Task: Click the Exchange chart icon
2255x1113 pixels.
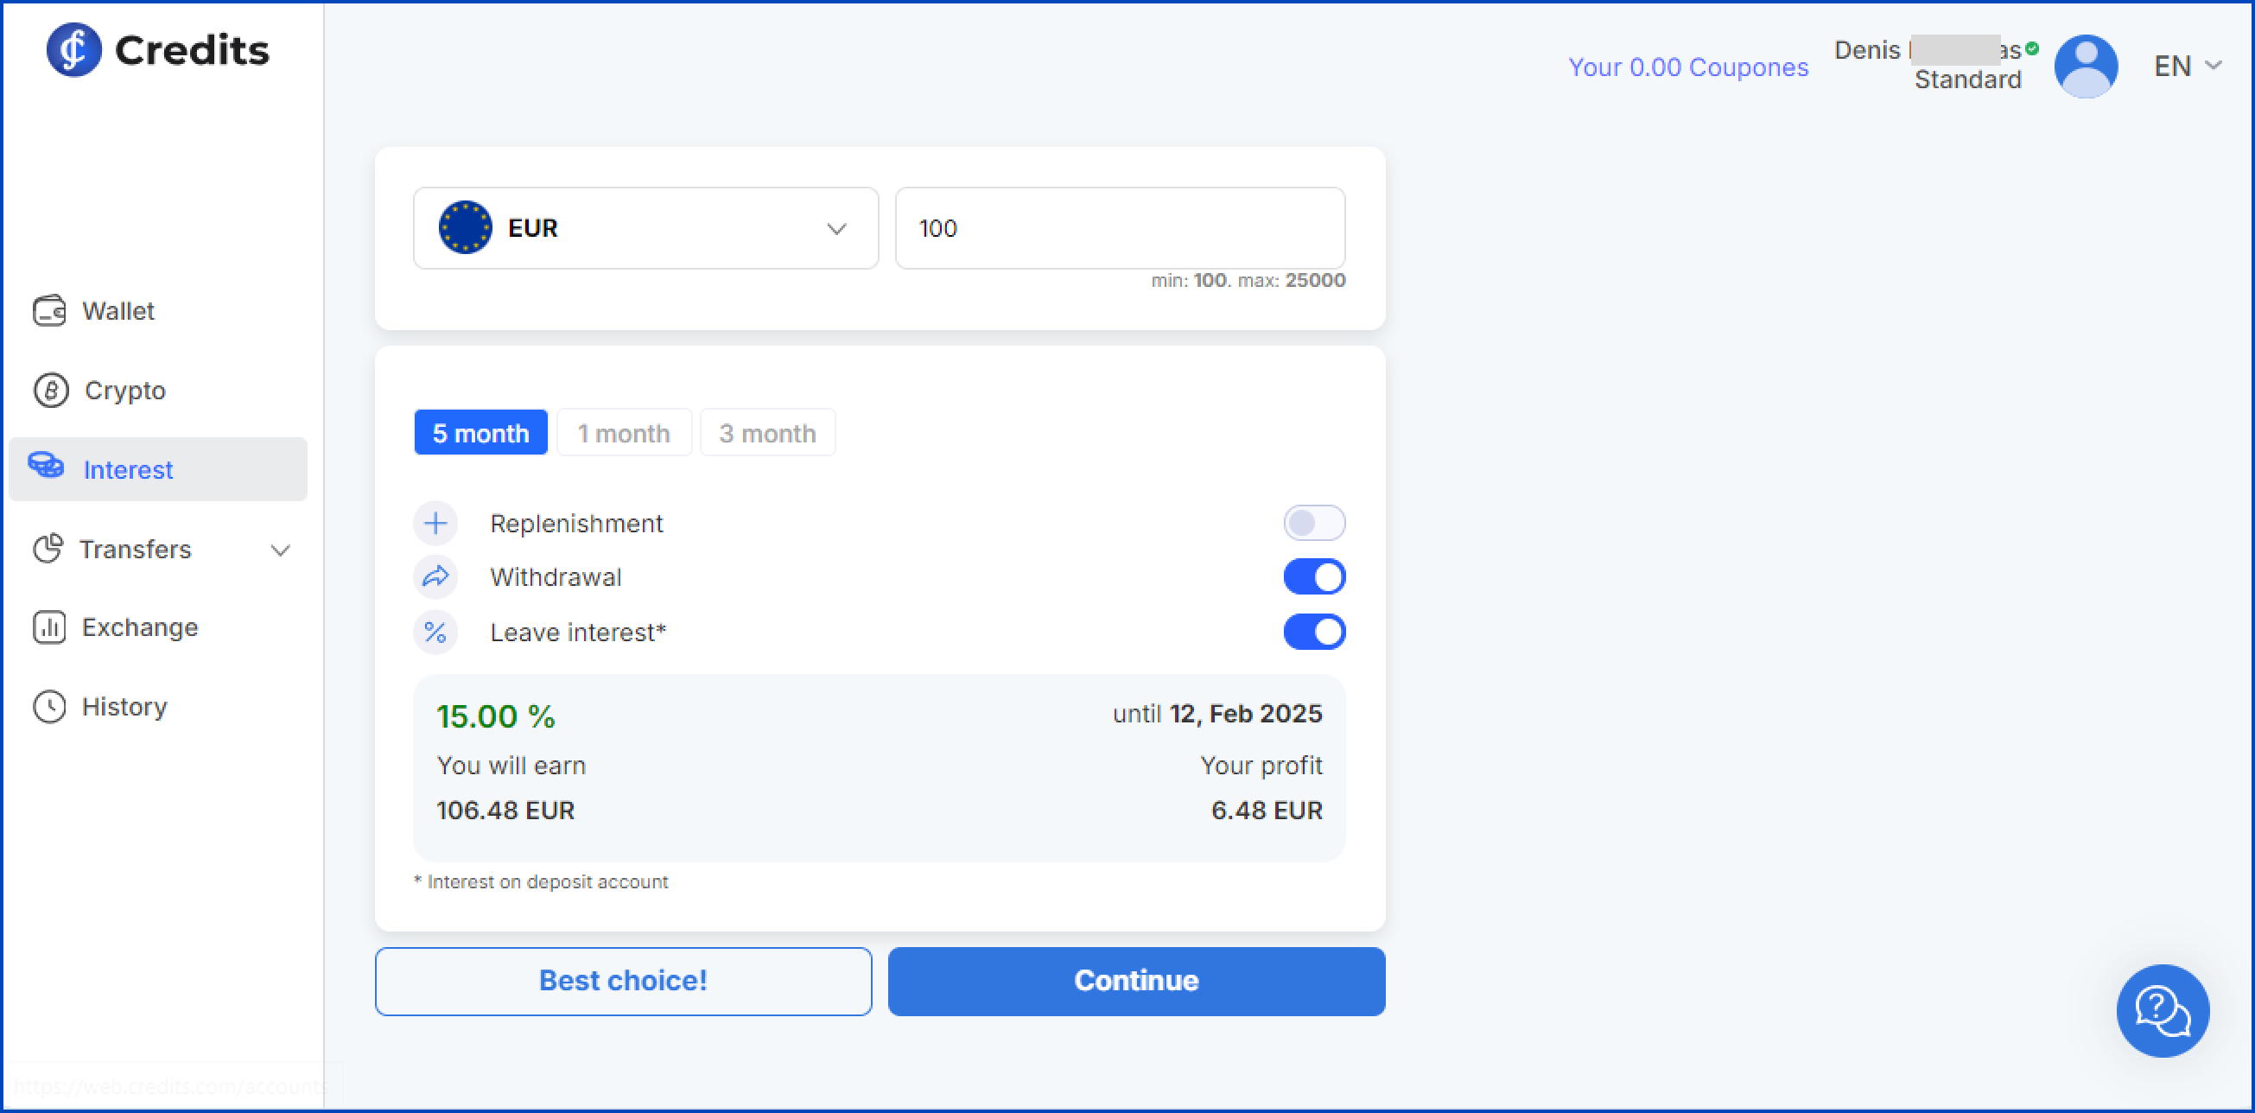Action: 49,628
